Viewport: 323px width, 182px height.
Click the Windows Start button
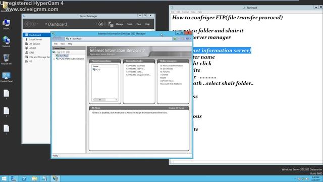point(4,178)
